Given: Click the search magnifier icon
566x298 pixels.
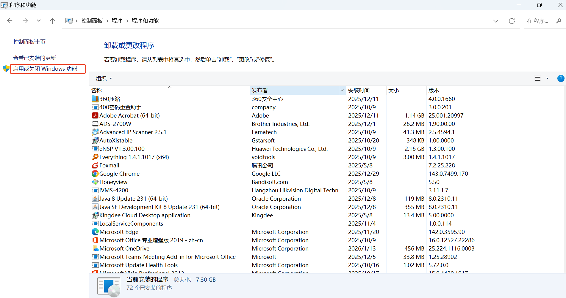Looking at the screenshot, I should coord(559,21).
